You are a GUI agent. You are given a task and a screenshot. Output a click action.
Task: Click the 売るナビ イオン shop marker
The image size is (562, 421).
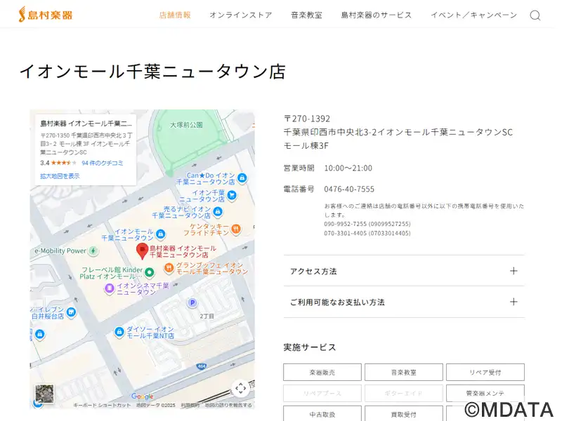coord(218,212)
